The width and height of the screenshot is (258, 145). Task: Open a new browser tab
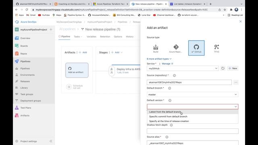(210, 4)
